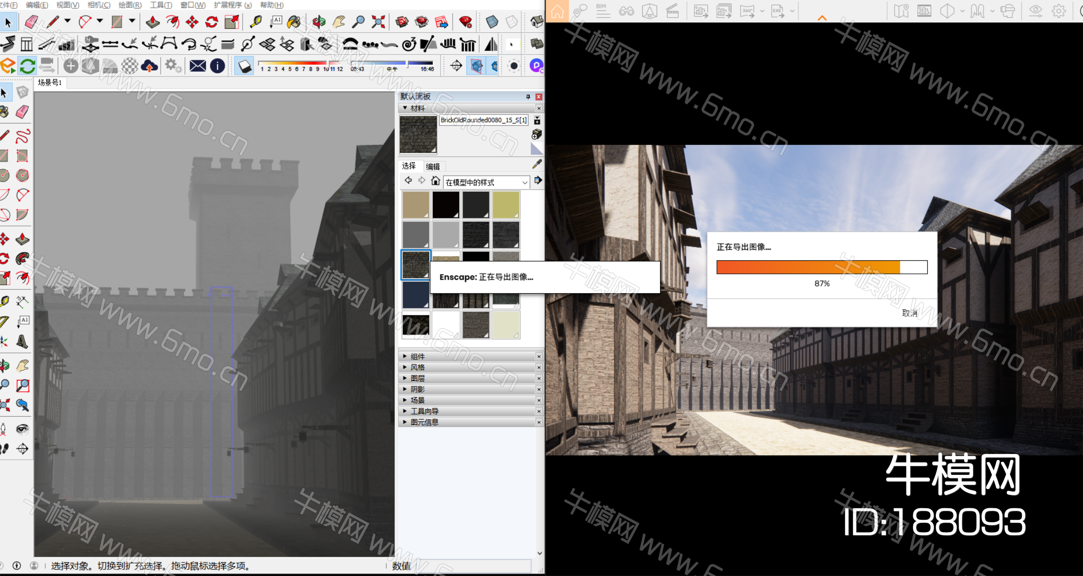Click the Push/Pull tool icon

click(152, 22)
